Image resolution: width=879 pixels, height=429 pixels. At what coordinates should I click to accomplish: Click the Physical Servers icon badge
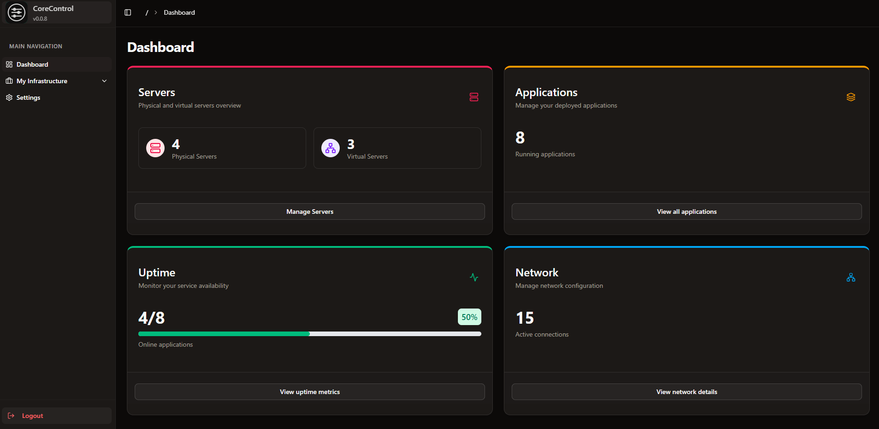(x=155, y=148)
